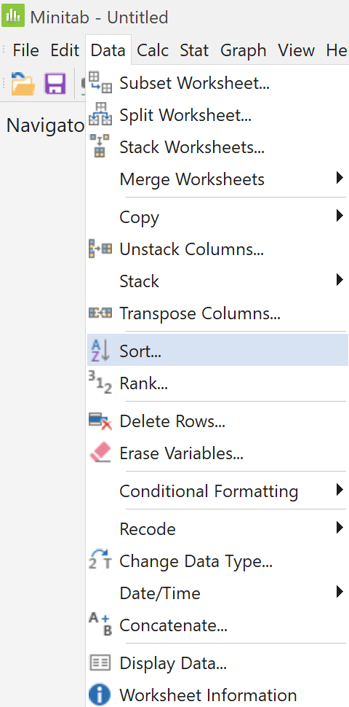
Task: Expand the Merge Worksheets submenu arrow
Action: 340,179
